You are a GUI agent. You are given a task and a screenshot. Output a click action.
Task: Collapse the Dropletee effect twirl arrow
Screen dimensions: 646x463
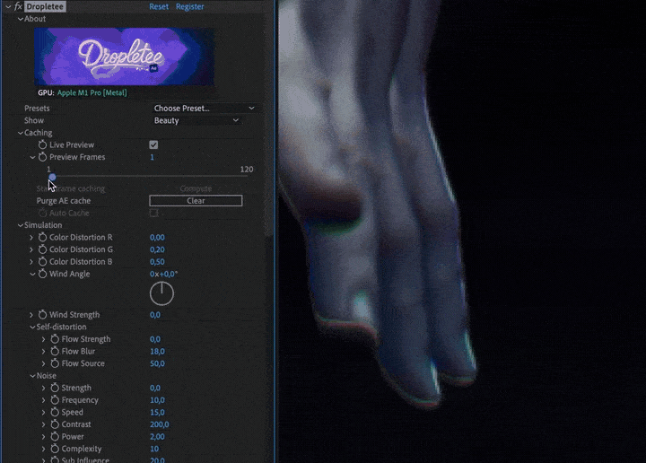coord(8,6)
